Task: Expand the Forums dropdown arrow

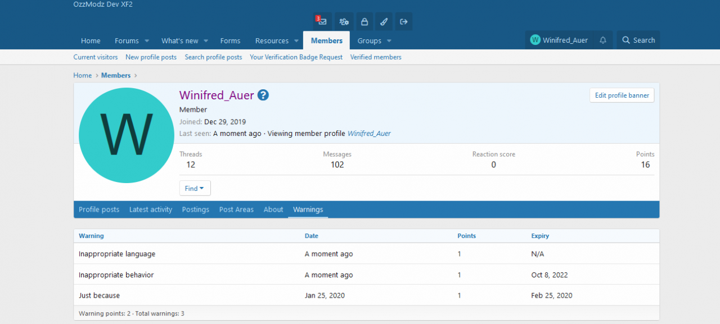Action: pyautogui.click(x=147, y=41)
